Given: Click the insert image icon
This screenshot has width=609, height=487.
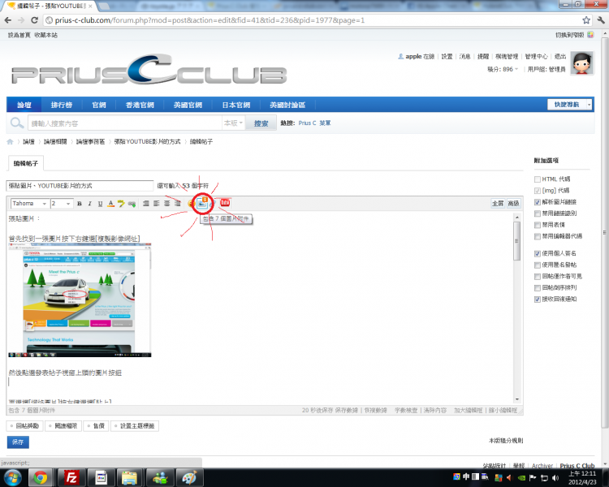Looking at the screenshot, I should 202,203.
